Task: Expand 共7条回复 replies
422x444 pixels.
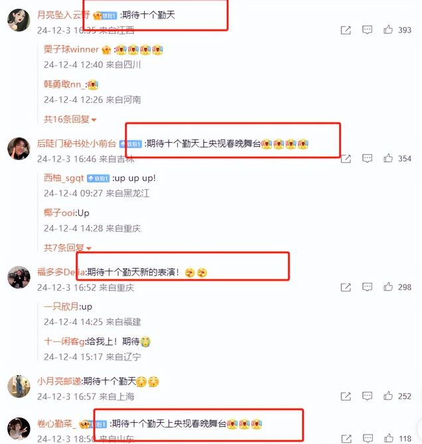Action: click(x=68, y=248)
